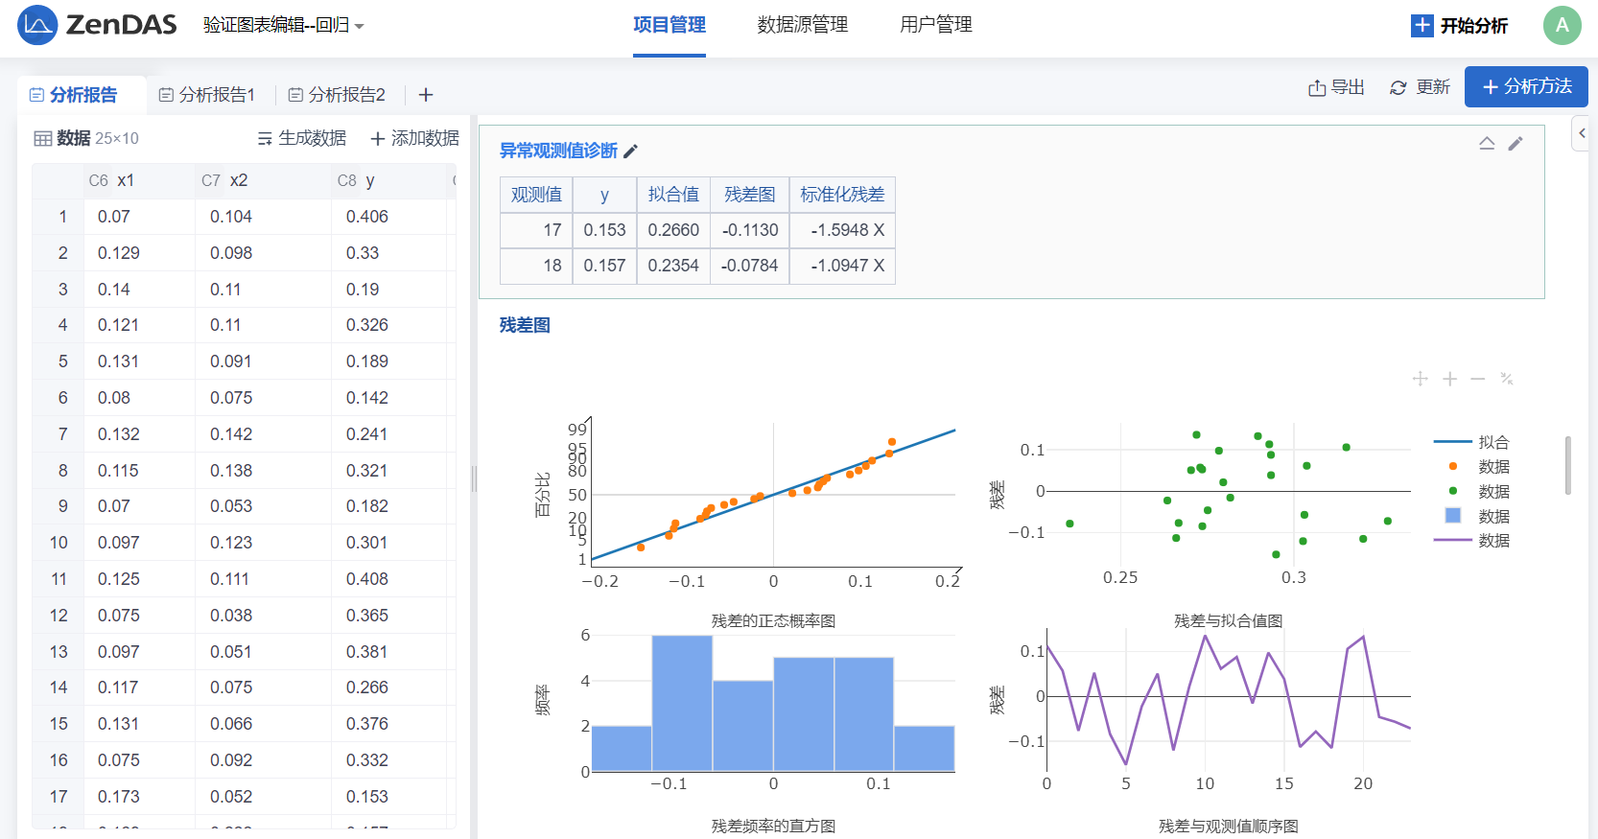The width and height of the screenshot is (1598, 839).
Task: Open 用户管理 menu
Action: 936,25
